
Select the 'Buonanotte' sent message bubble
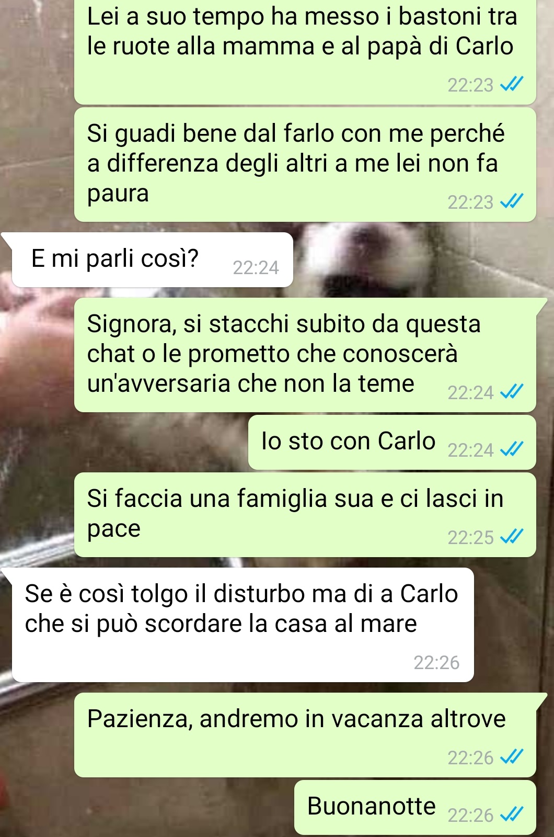point(415,807)
